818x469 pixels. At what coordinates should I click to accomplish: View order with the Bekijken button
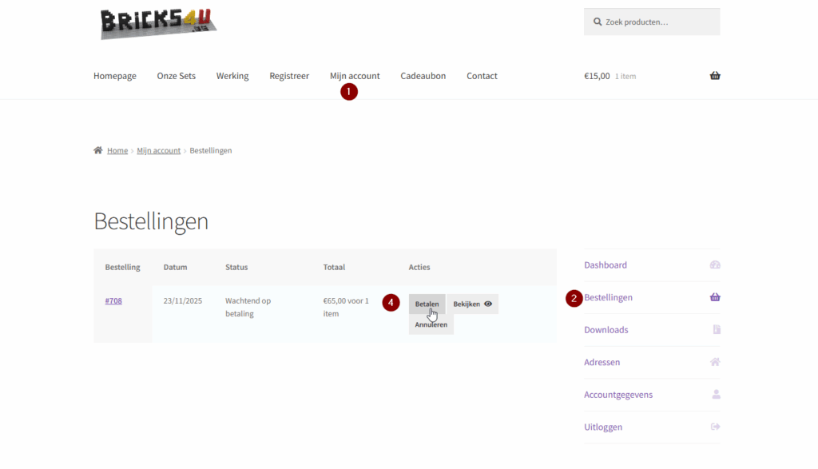pyautogui.click(x=472, y=304)
